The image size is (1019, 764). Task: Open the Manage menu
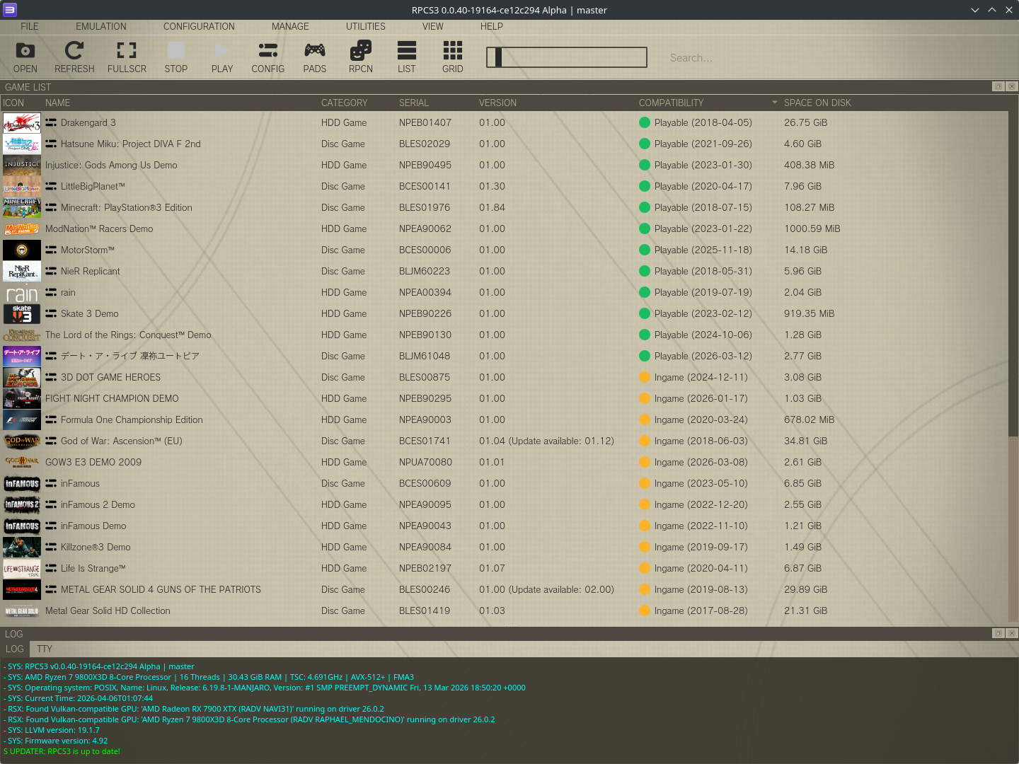[290, 26]
